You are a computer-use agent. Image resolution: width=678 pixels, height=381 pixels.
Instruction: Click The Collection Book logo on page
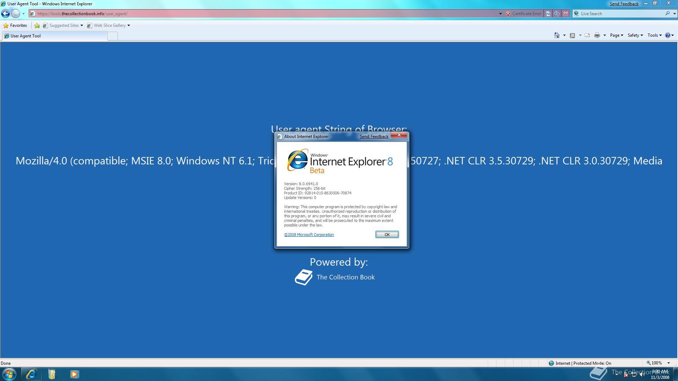click(x=335, y=277)
